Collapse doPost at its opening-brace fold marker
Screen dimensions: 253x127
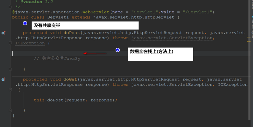coord(10,43)
